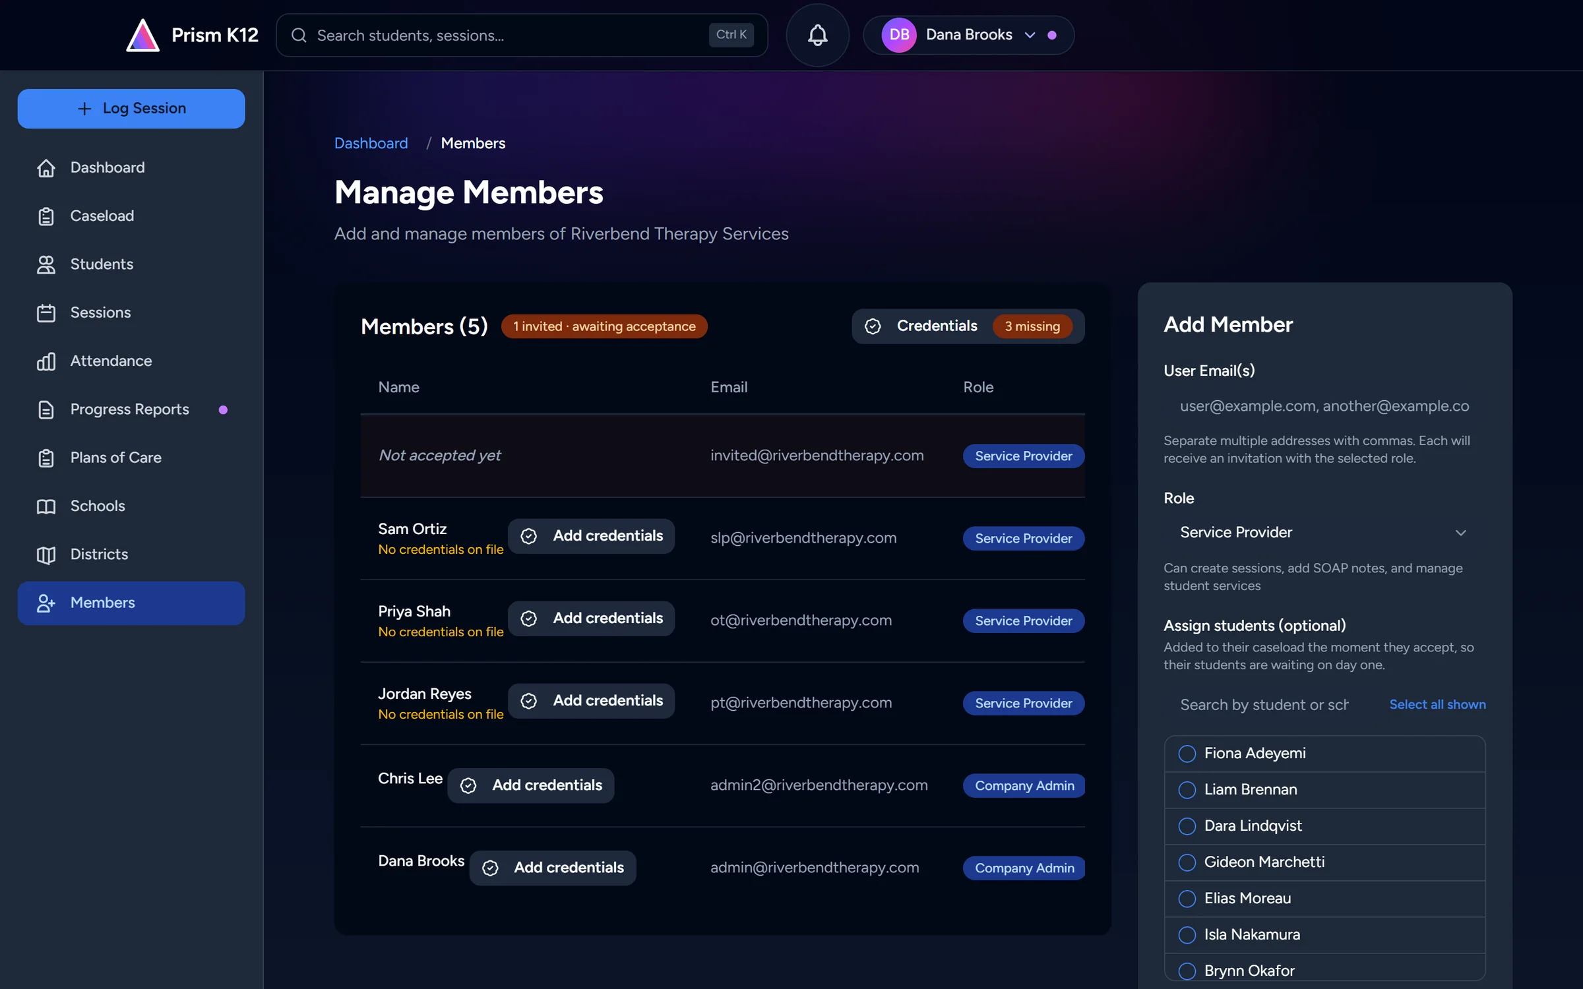1583x989 pixels.
Task: Open the Sessions menu item
Action: pos(131,313)
